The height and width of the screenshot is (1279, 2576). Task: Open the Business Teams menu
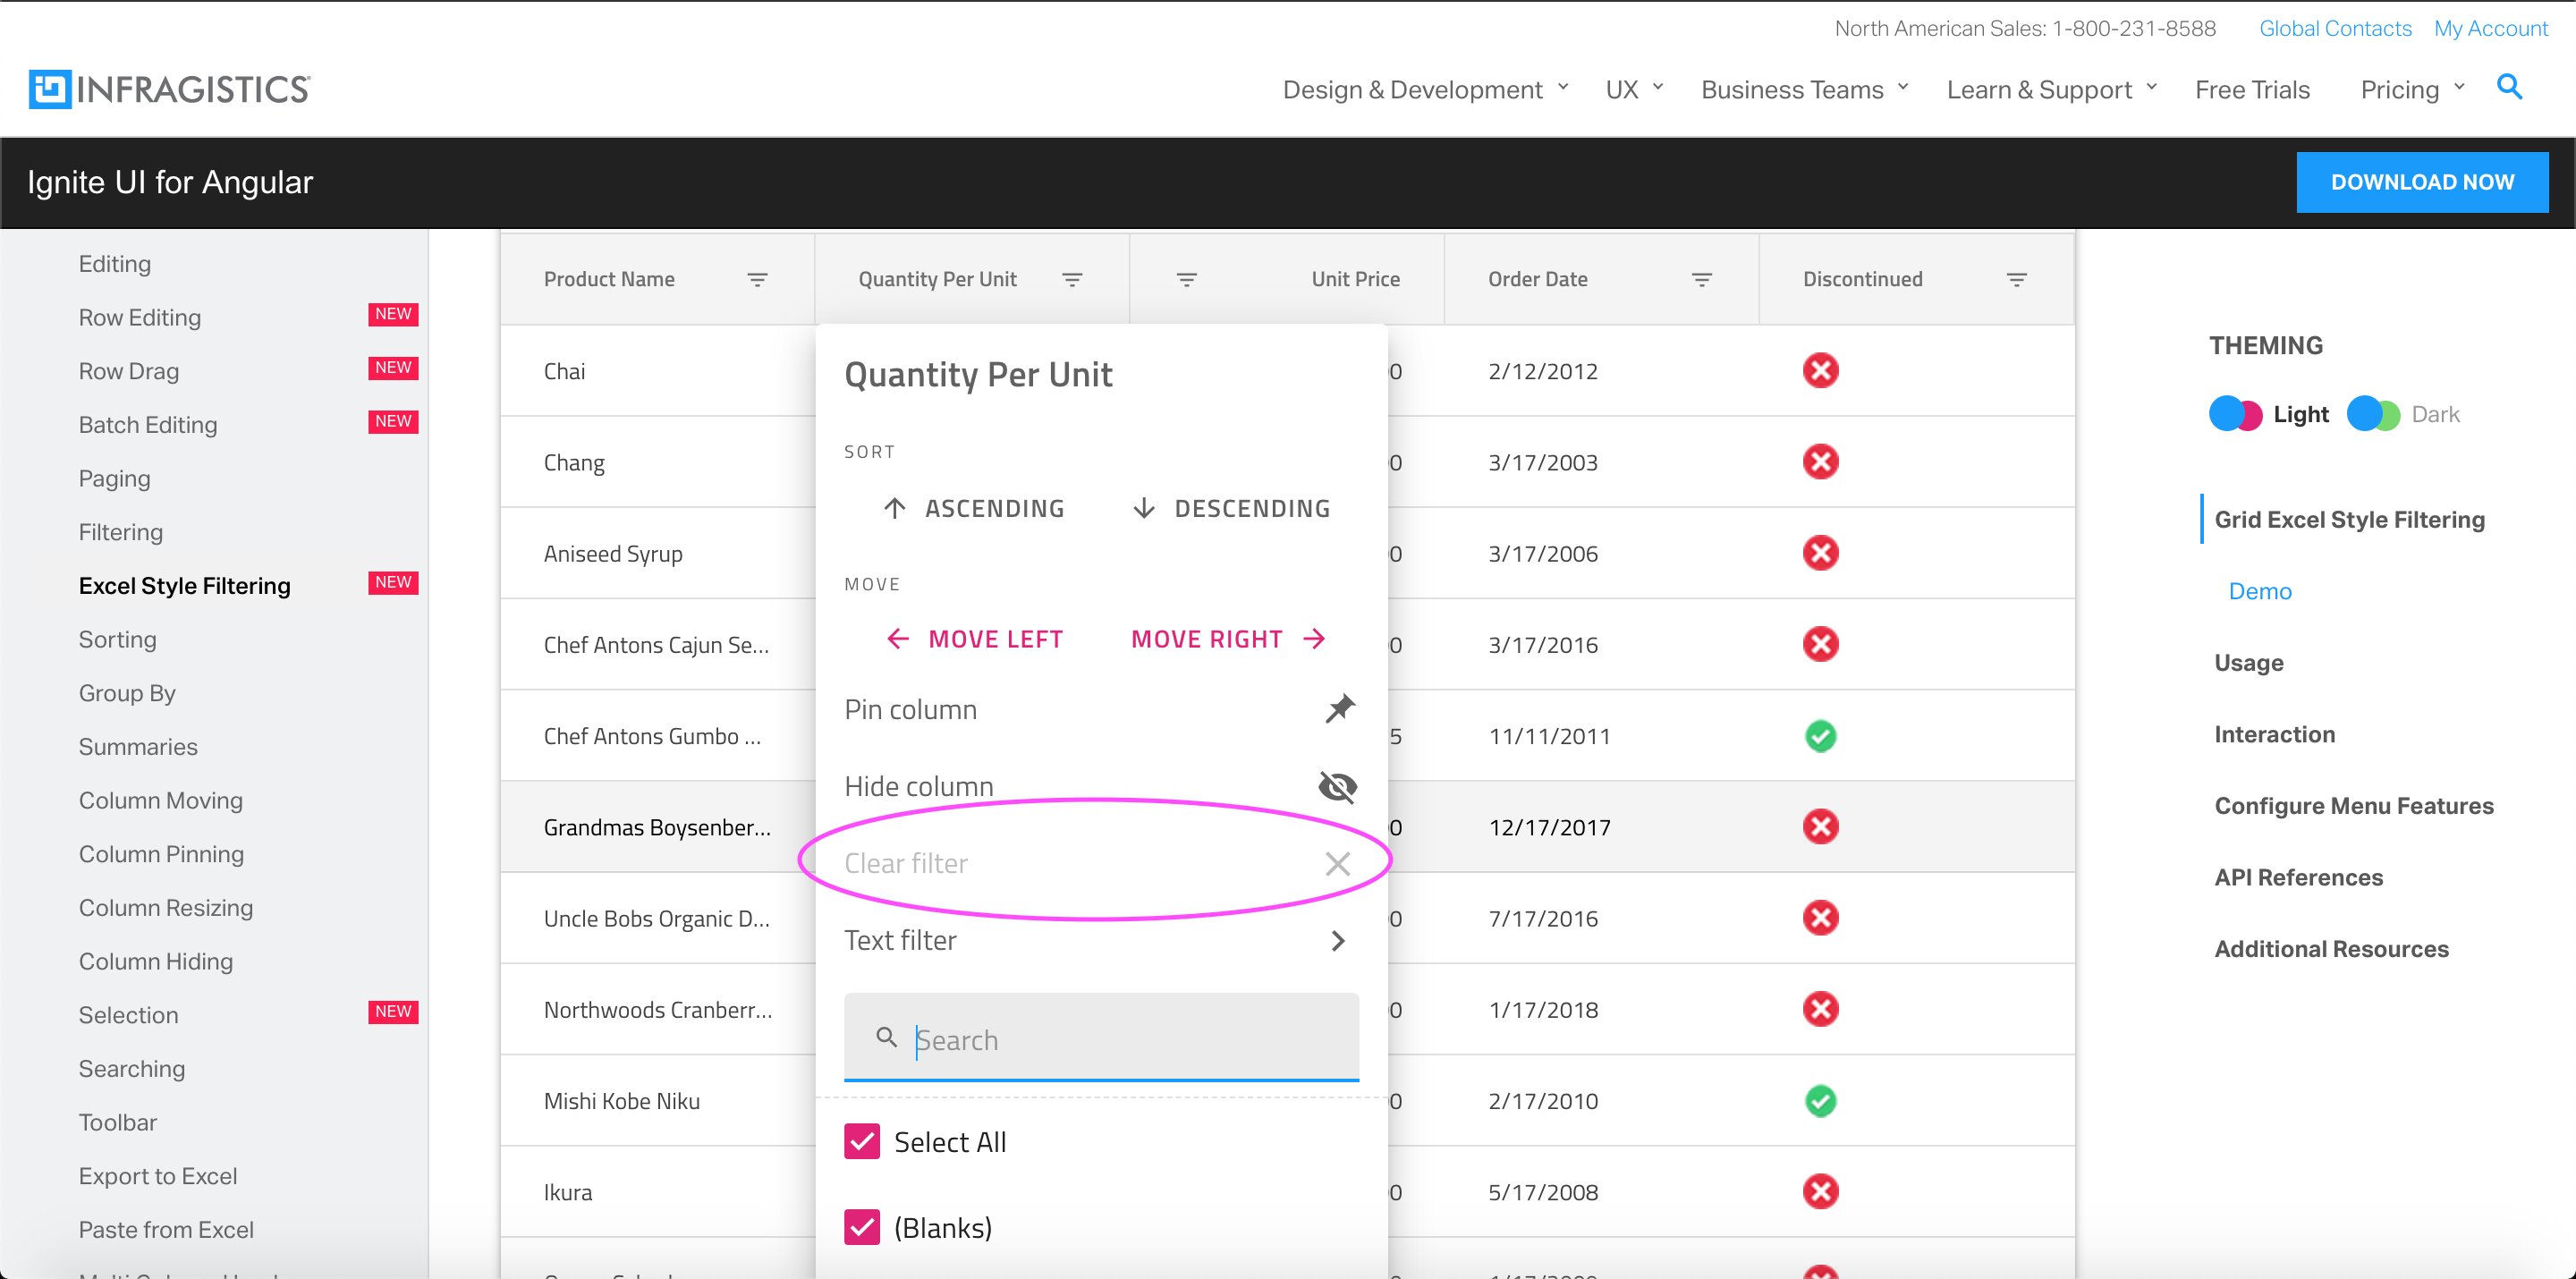point(1795,89)
